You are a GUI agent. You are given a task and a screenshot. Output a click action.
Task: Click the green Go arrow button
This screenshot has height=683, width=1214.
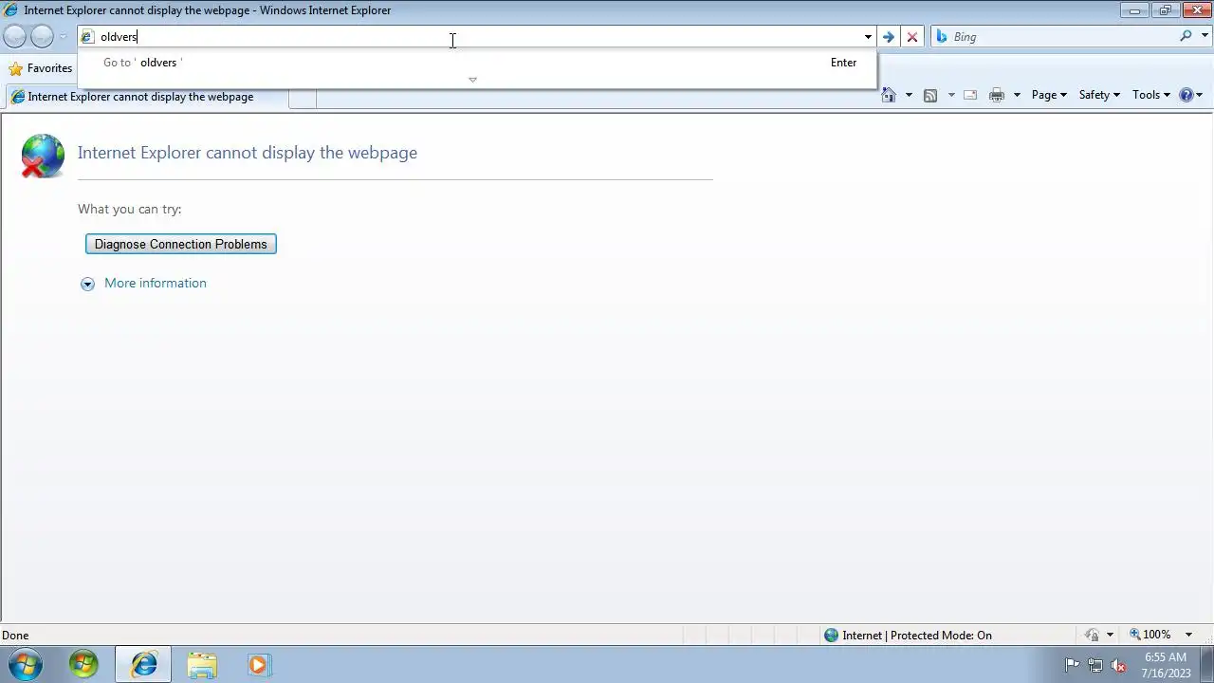888,37
